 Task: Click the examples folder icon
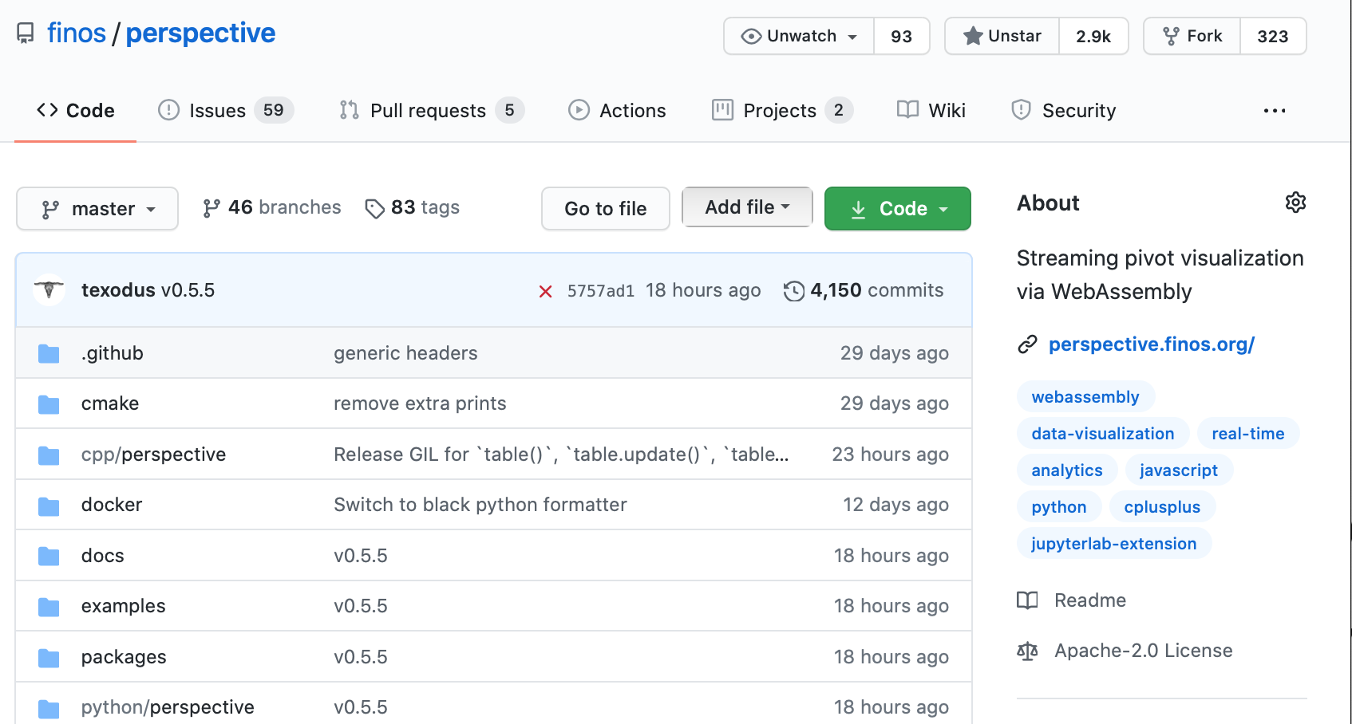coord(49,607)
